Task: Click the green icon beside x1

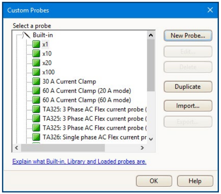Action: pyautogui.click(x=36, y=44)
